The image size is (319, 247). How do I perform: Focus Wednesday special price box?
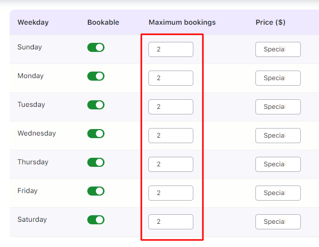(278, 136)
